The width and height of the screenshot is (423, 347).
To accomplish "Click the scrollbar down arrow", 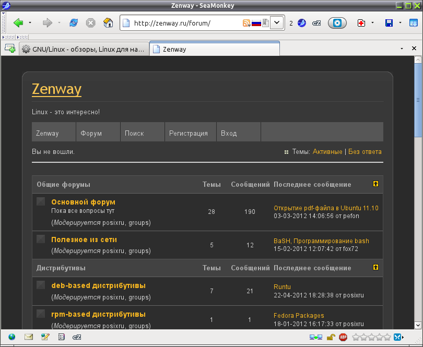I will (418, 325).
